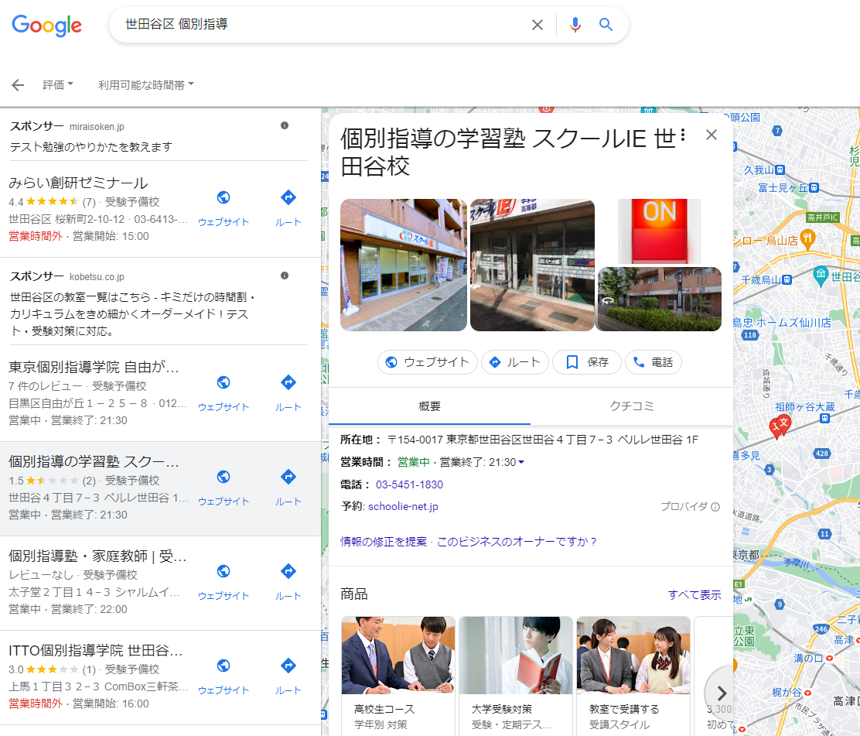
Task: Click 情報の修正を提案 link
Action: point(384,542)
